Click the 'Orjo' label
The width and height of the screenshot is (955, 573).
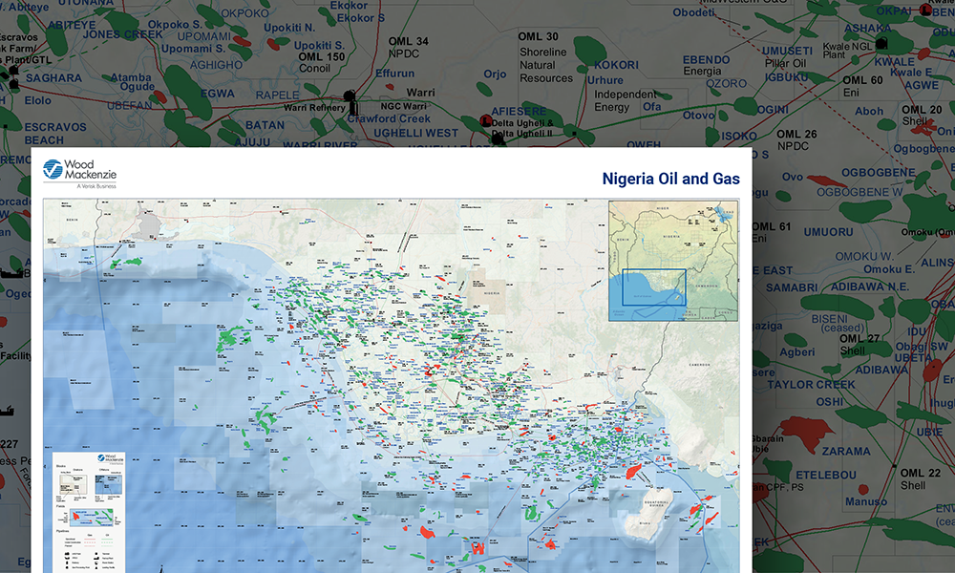pos(495,74)
